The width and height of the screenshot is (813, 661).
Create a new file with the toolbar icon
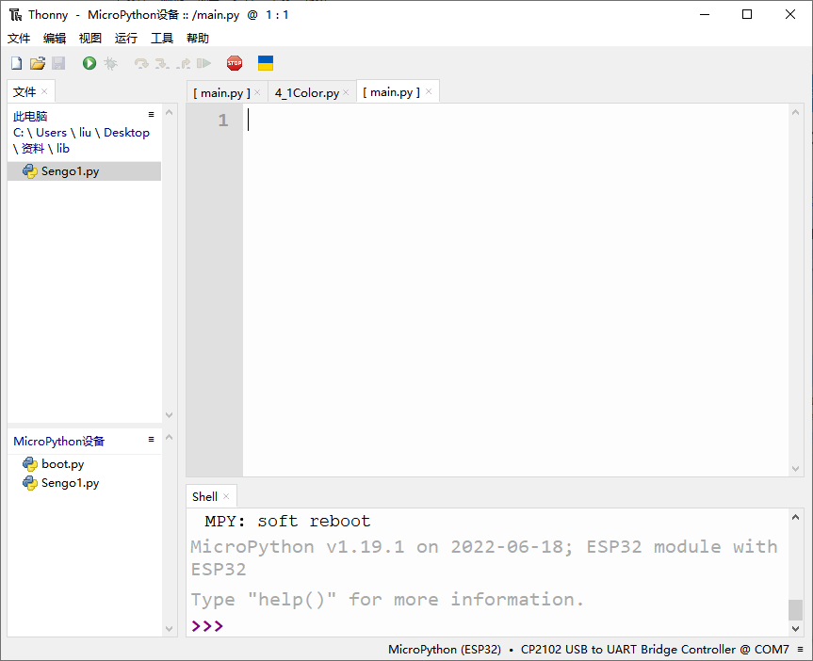(x=17, y=63)
